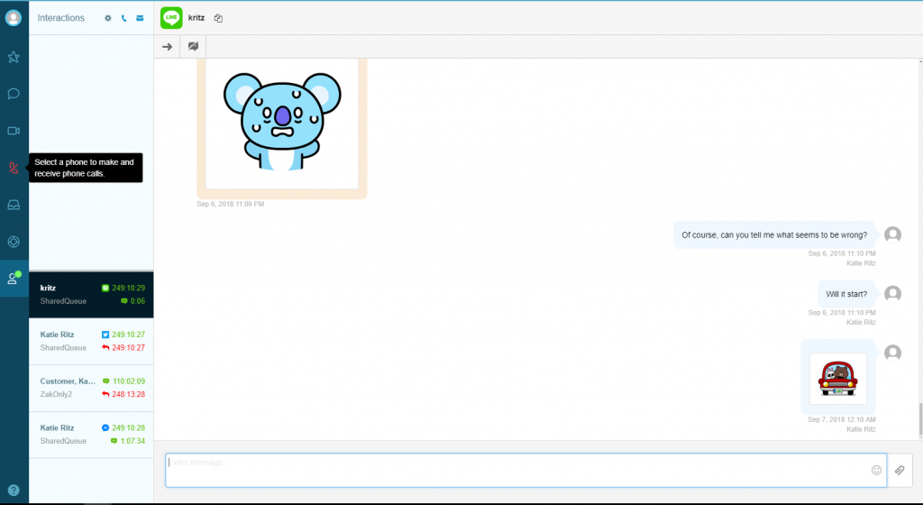923x505 pixels.
Task: Click the 1:07:34 timer on the Katie Ritz row
Action: coord(133,441)
